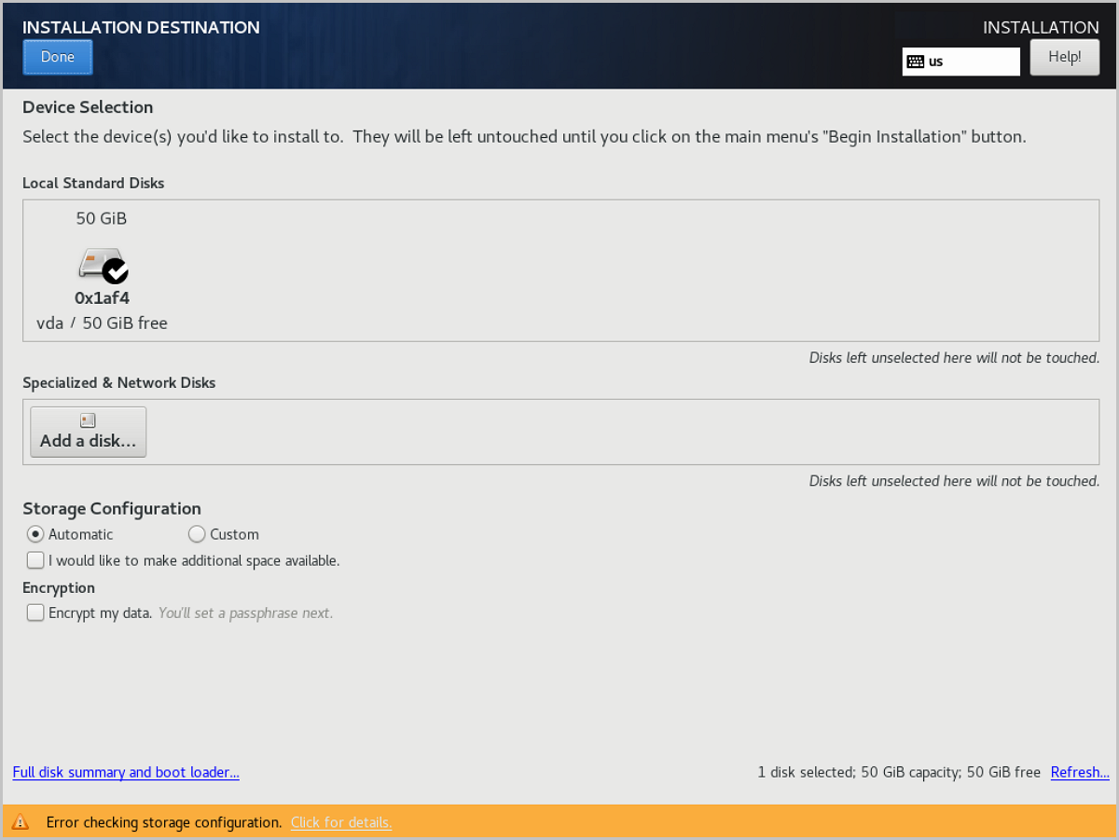This screenshot has width=1119, height=840.
Task: Open the Help! panel
Action: pos(1064,57)
